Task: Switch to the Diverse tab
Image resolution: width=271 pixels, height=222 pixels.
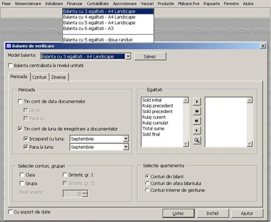Action: (x=58, y=77)
